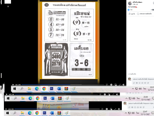Pause the video in the lowest player
Viewport: 154px width, 116px height.
6,109
